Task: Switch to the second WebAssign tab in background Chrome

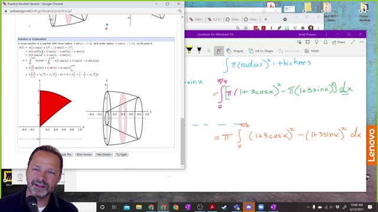Action: coord(214,19)
